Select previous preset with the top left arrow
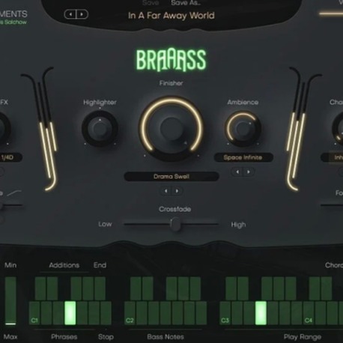 click(70, 14)
